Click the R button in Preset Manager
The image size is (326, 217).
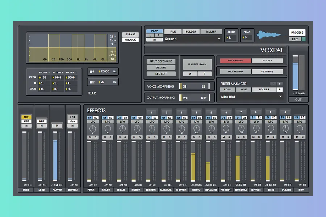pos(280,89)
